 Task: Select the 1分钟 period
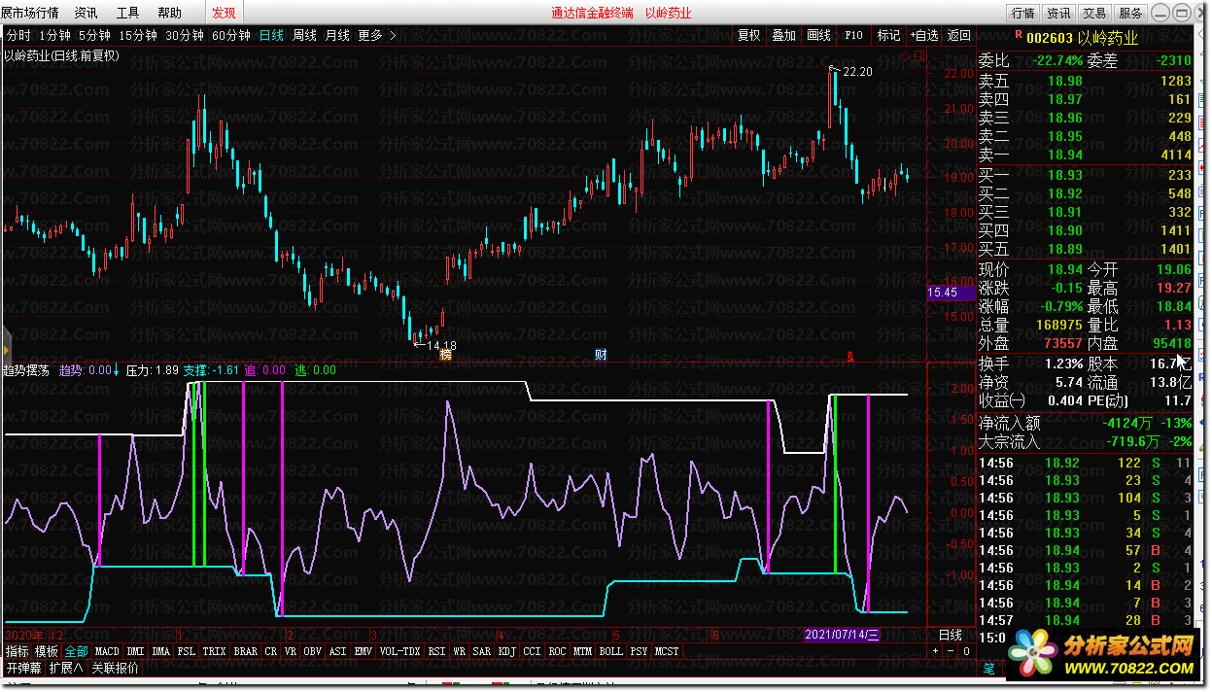click(x=55, y=35)
